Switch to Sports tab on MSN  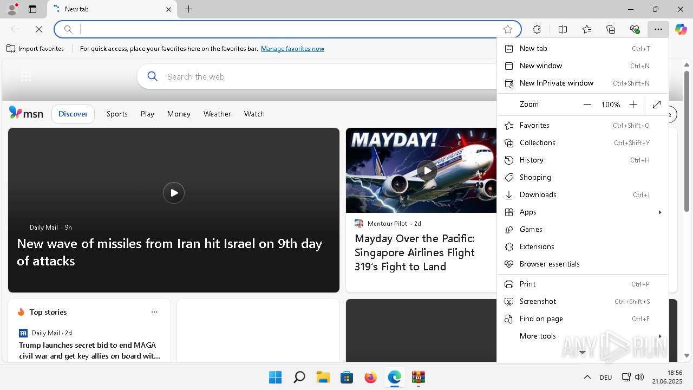(x=117, y=114)
